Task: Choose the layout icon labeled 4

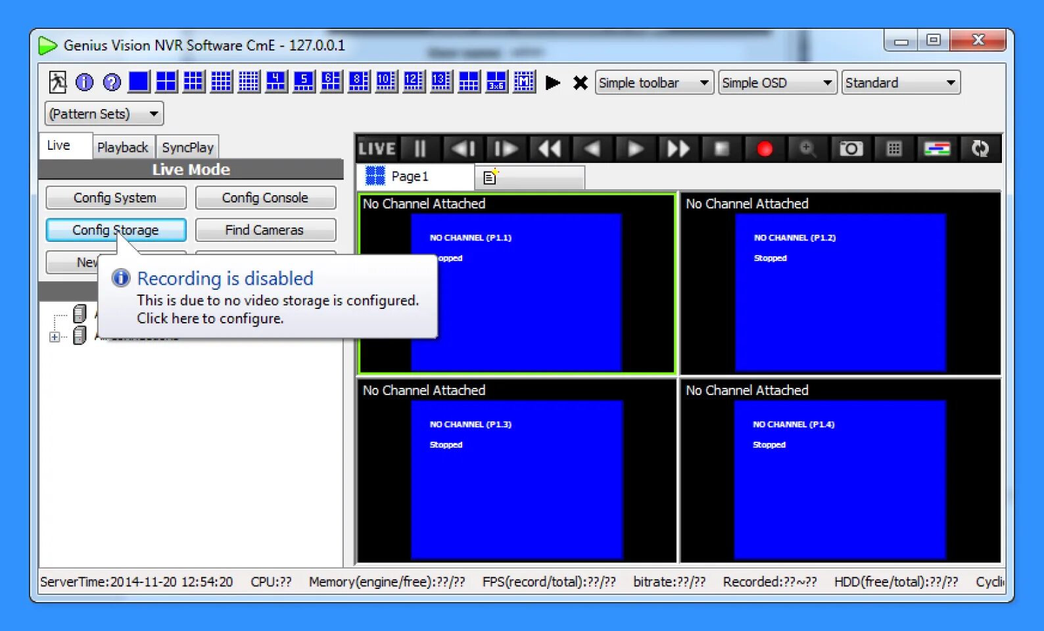Action: (x=276, y=82)
